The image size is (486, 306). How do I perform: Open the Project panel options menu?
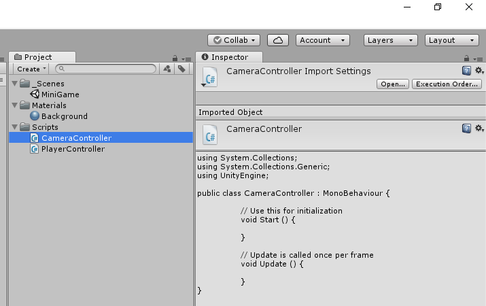coord(187,59)
